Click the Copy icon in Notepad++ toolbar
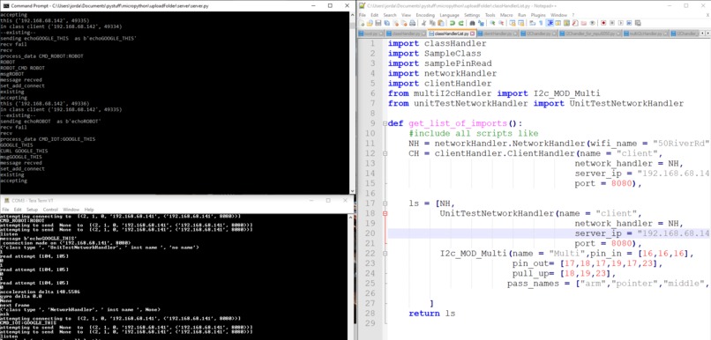The height and width of the screenshot is (340, 711). pyautogui.click(x=432, y=23)
